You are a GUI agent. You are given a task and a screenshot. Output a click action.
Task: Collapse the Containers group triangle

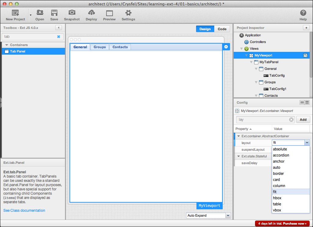tap(7, 45)
